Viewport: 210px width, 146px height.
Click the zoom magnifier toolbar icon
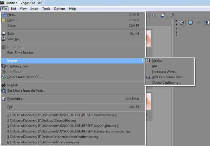154,15
